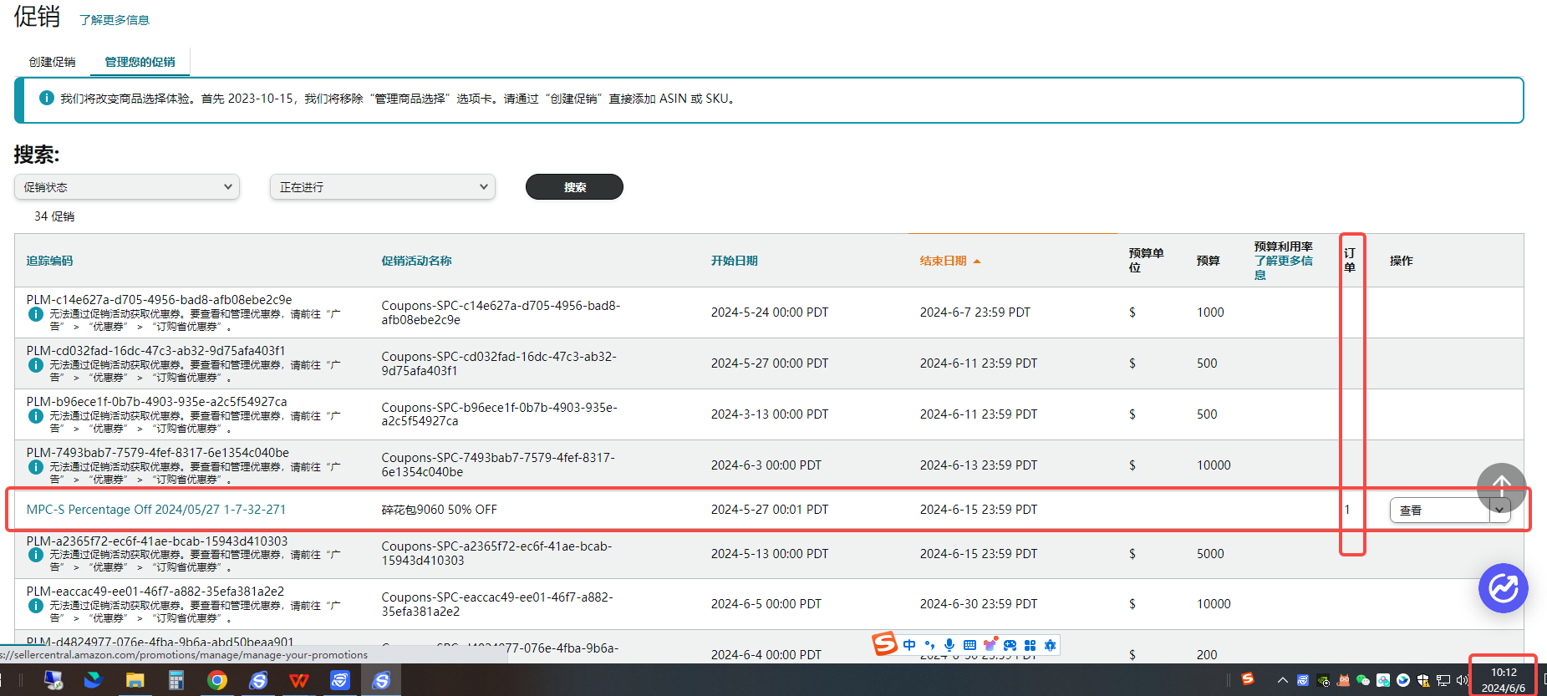Image resolution: width=1547 pixels, height=696 pixels.
Task: Click the info icon under PLM-b96ece1f tracking code
Action: pyautogui.click(x=36, y=416)
